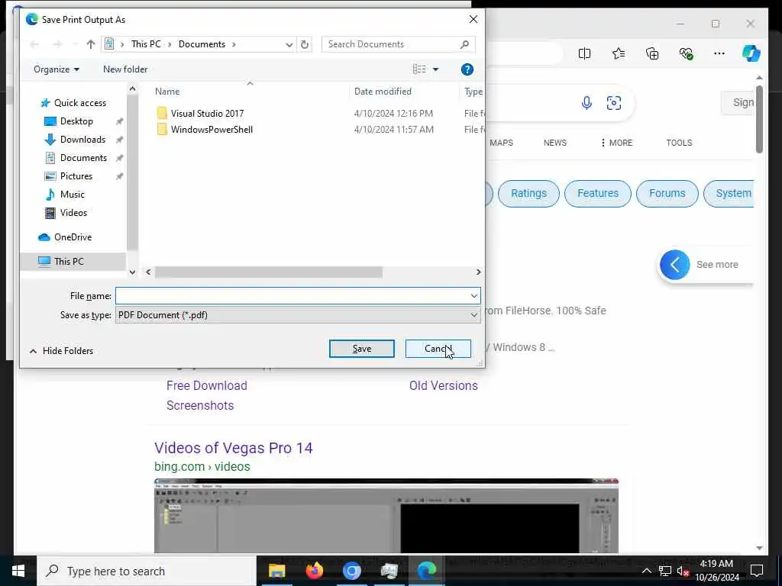Open Edge Favorites star icon

[x=619, y=53]
